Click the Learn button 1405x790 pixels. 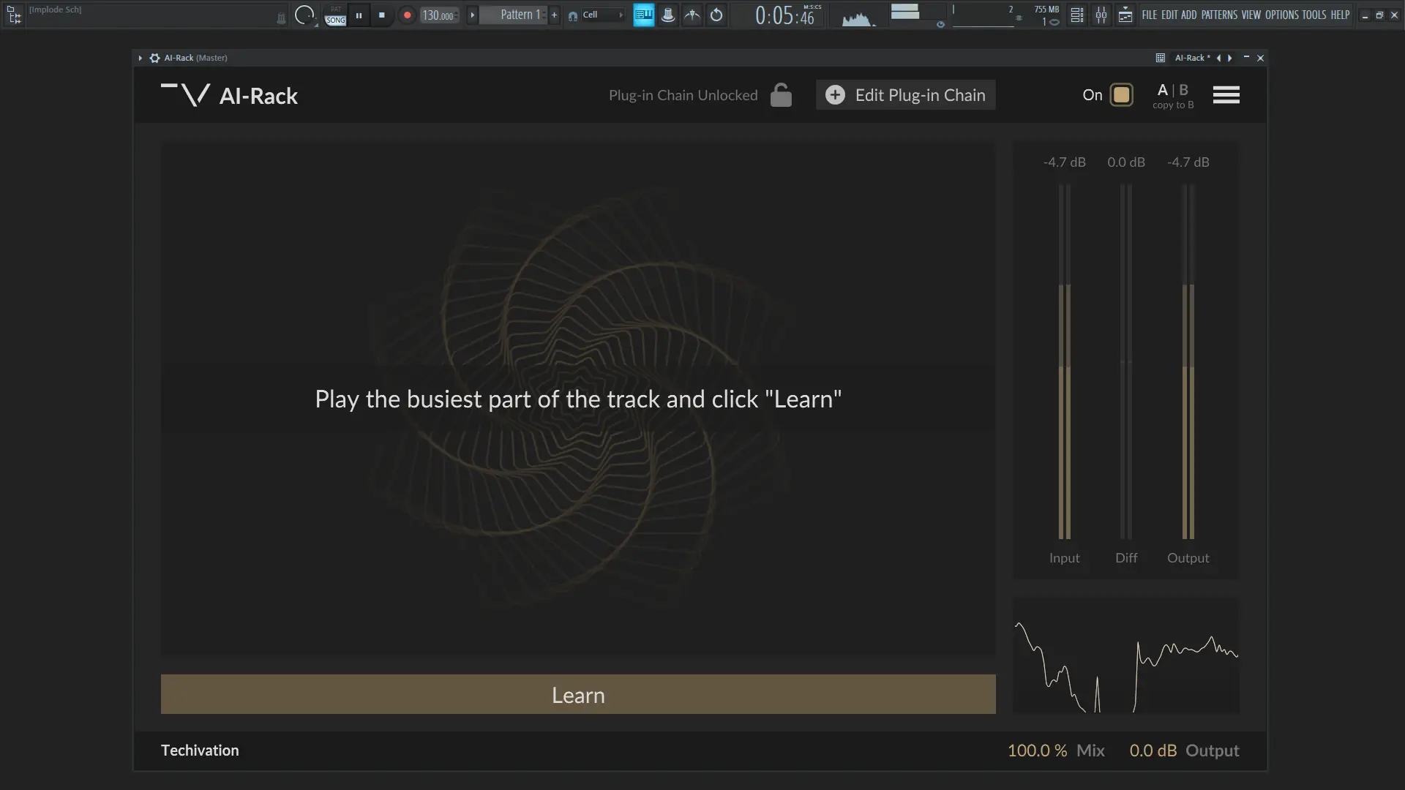tap(577, 694)
